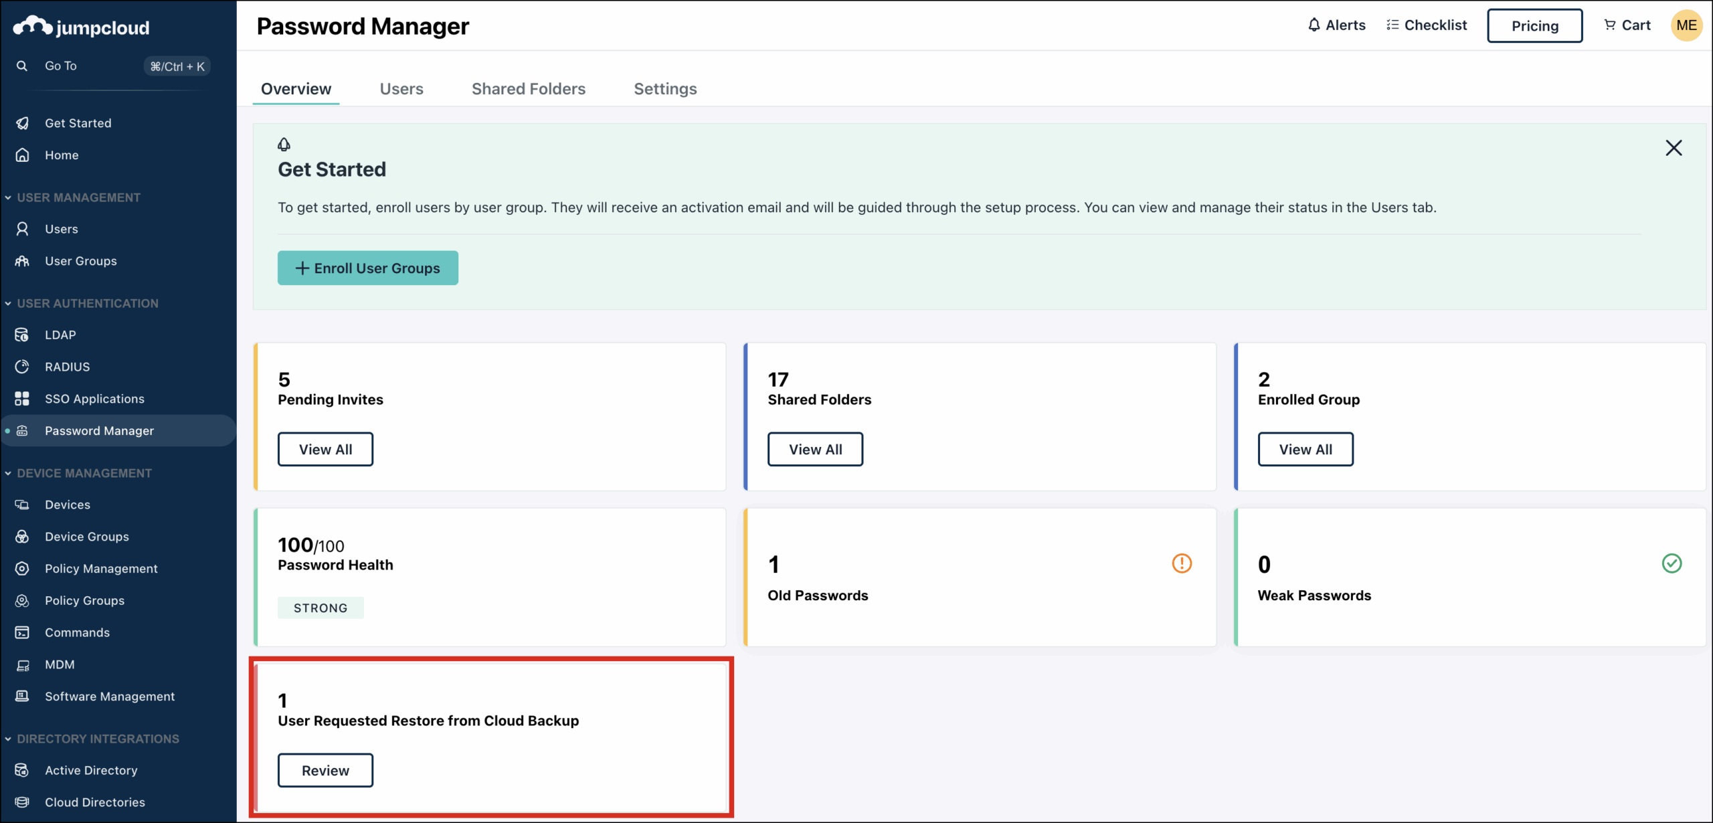Viewport: 1713px width, 823px height.
Task: Click the Go To search field
Action: click(x=112, y=66)
